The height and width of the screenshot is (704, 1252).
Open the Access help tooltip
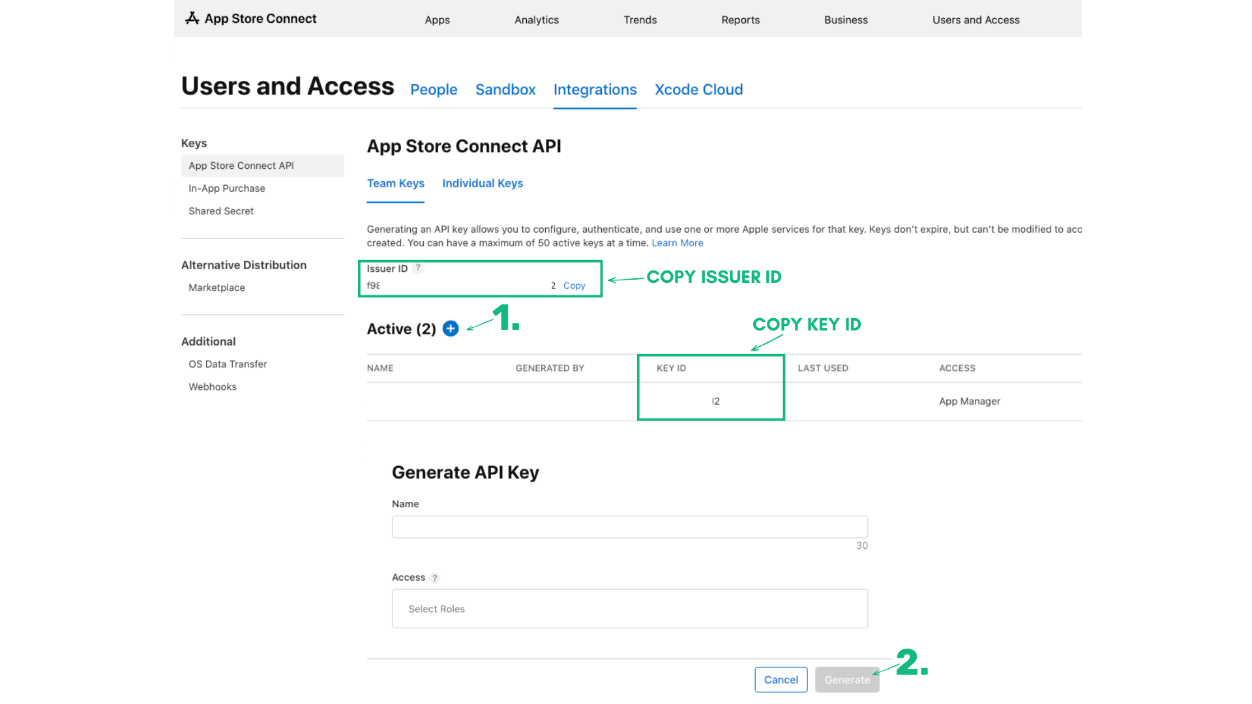pos(434,578)
